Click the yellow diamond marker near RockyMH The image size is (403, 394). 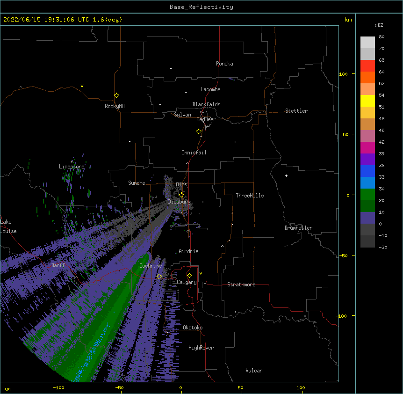click(x=116, y=95)
